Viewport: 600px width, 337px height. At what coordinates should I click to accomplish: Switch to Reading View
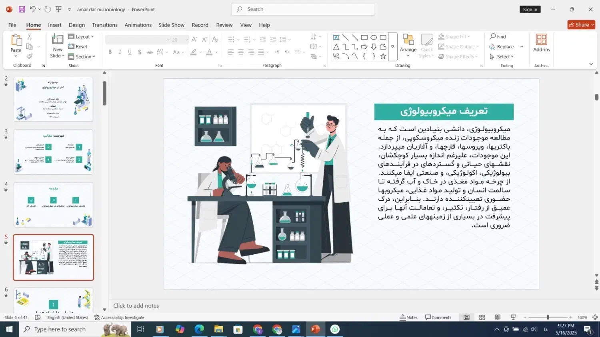[x=498, y=317]
